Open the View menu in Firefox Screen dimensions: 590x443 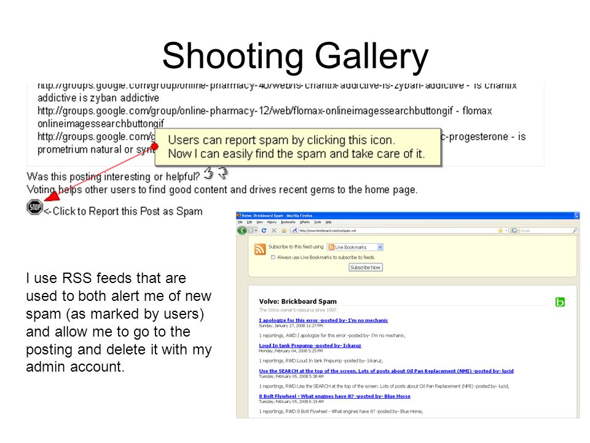[x=259, y=222]
